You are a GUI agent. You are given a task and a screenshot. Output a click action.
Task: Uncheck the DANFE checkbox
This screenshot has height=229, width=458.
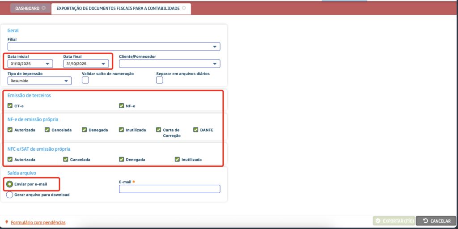[x=196, y=130]
